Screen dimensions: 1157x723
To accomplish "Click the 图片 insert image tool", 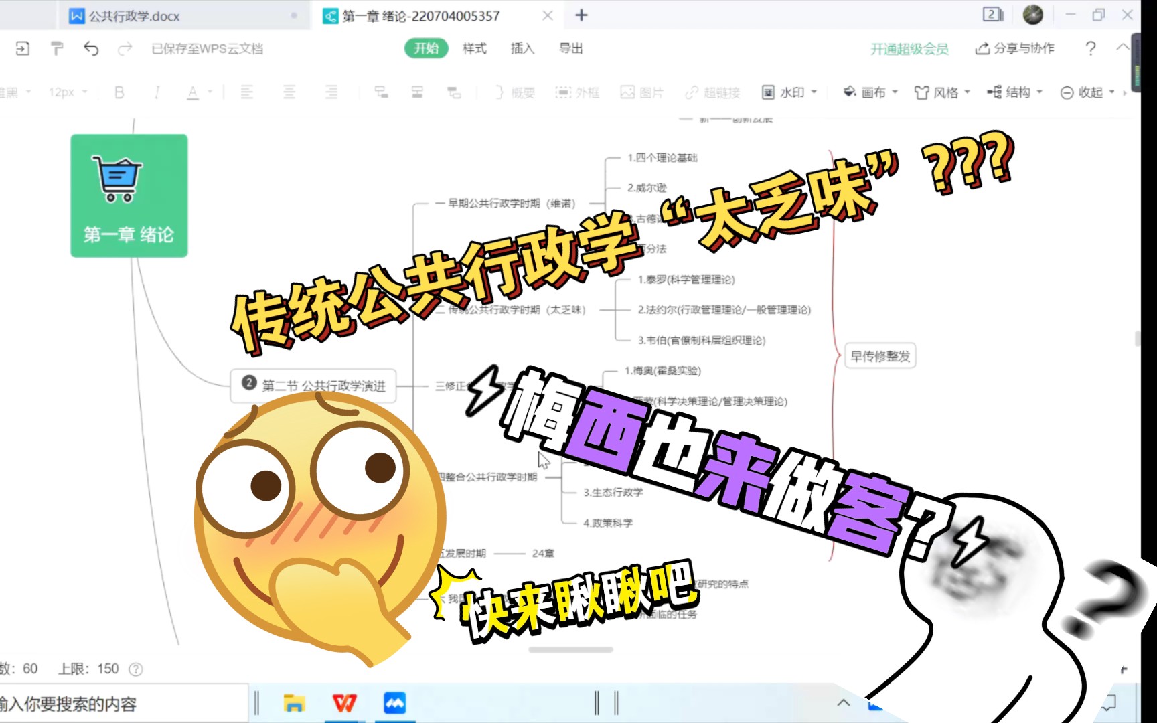I will click(641, 92).
